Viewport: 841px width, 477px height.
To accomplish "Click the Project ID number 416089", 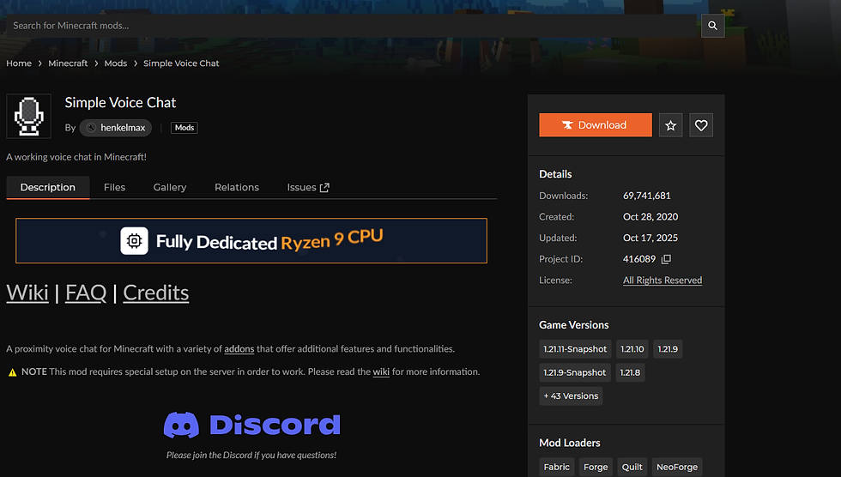I will [x=639, y=259].
